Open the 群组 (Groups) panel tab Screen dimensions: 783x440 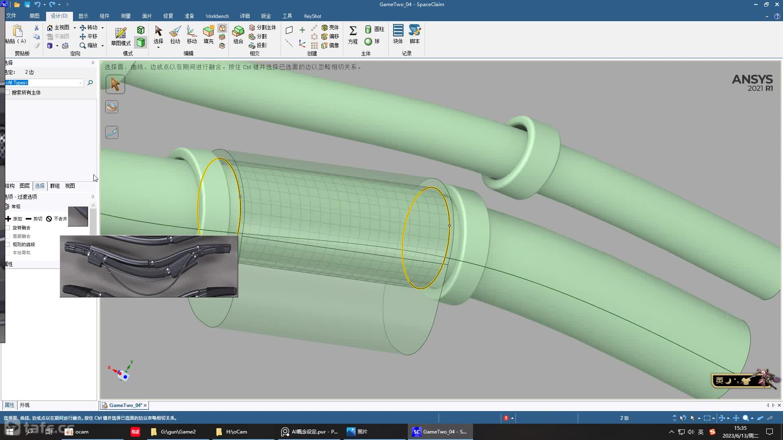pos(55,186)
